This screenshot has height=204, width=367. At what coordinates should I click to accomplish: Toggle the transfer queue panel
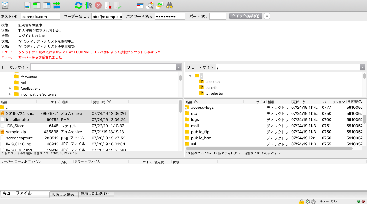click(56, 5)
